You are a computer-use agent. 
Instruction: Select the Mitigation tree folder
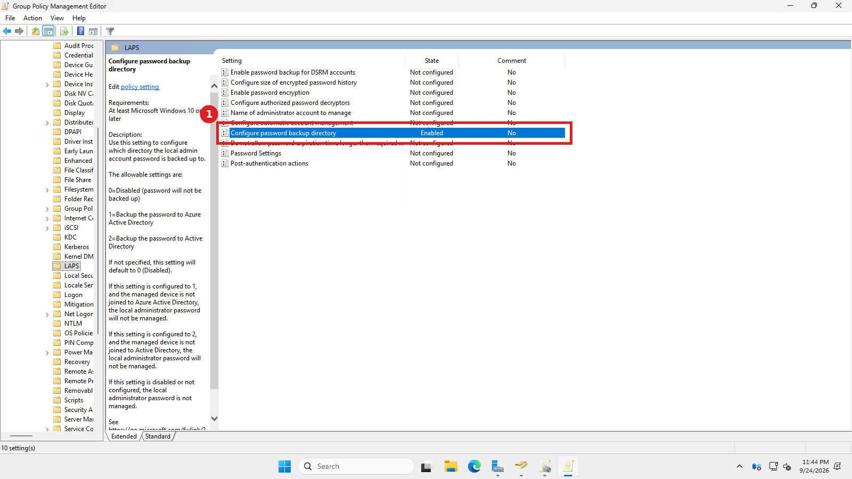(x=79, y=304)
